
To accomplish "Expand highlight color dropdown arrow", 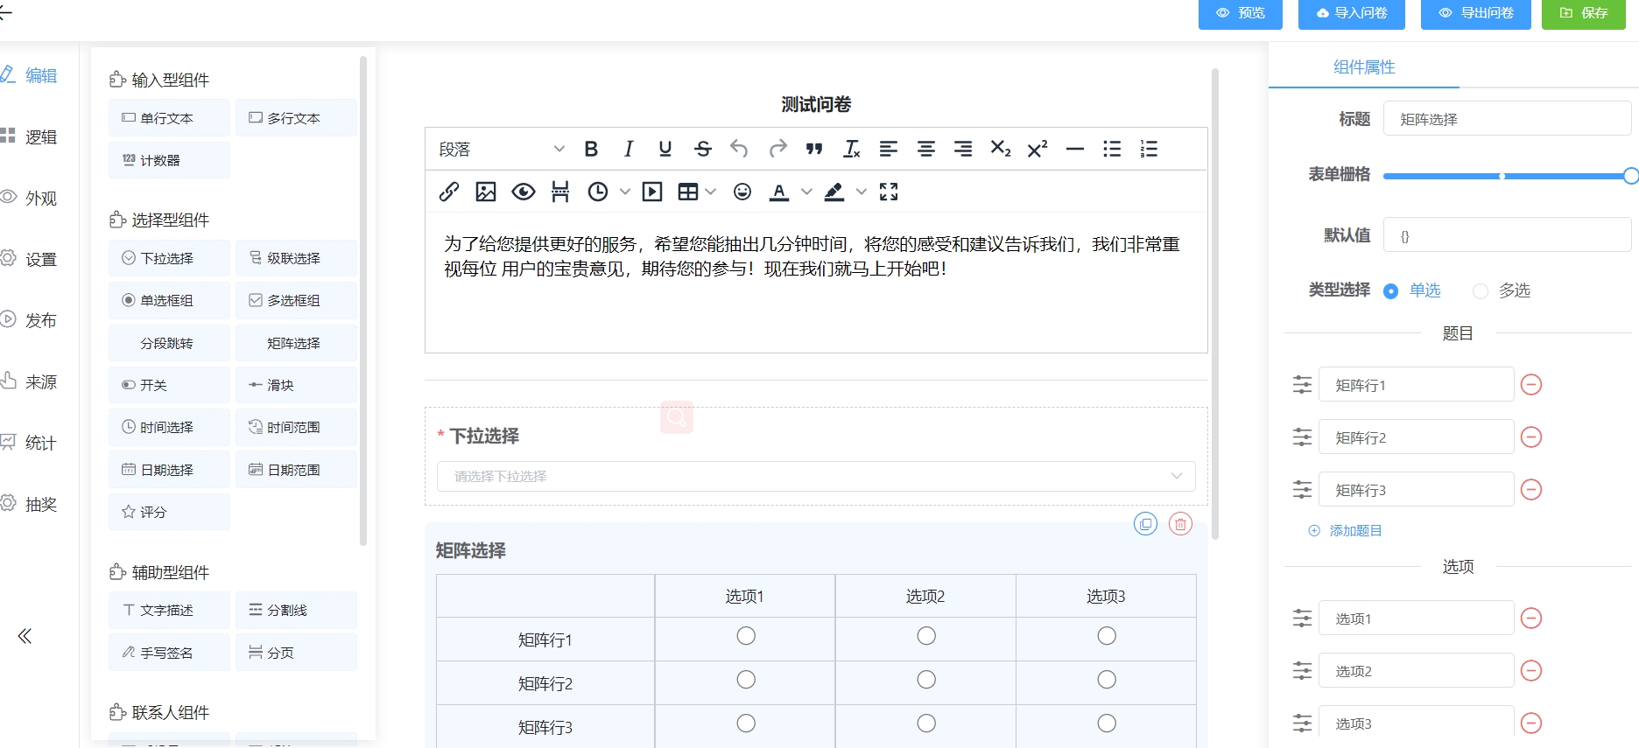I will pos(862,192).
